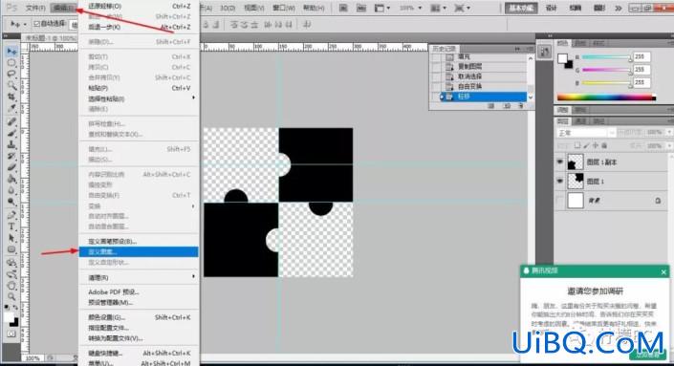This screenshot has width=674, height=366.
Task: Select the Eraser tool
Action: [11, 167]
